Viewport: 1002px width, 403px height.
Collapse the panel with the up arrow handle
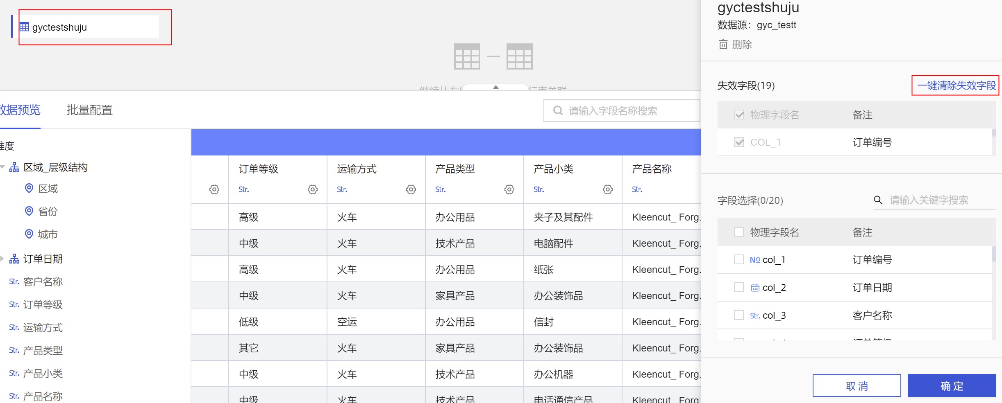(495, 87)
